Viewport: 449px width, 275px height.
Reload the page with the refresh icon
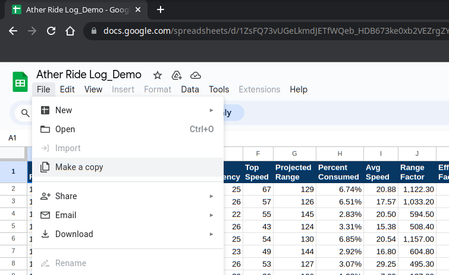pos(51,31)
